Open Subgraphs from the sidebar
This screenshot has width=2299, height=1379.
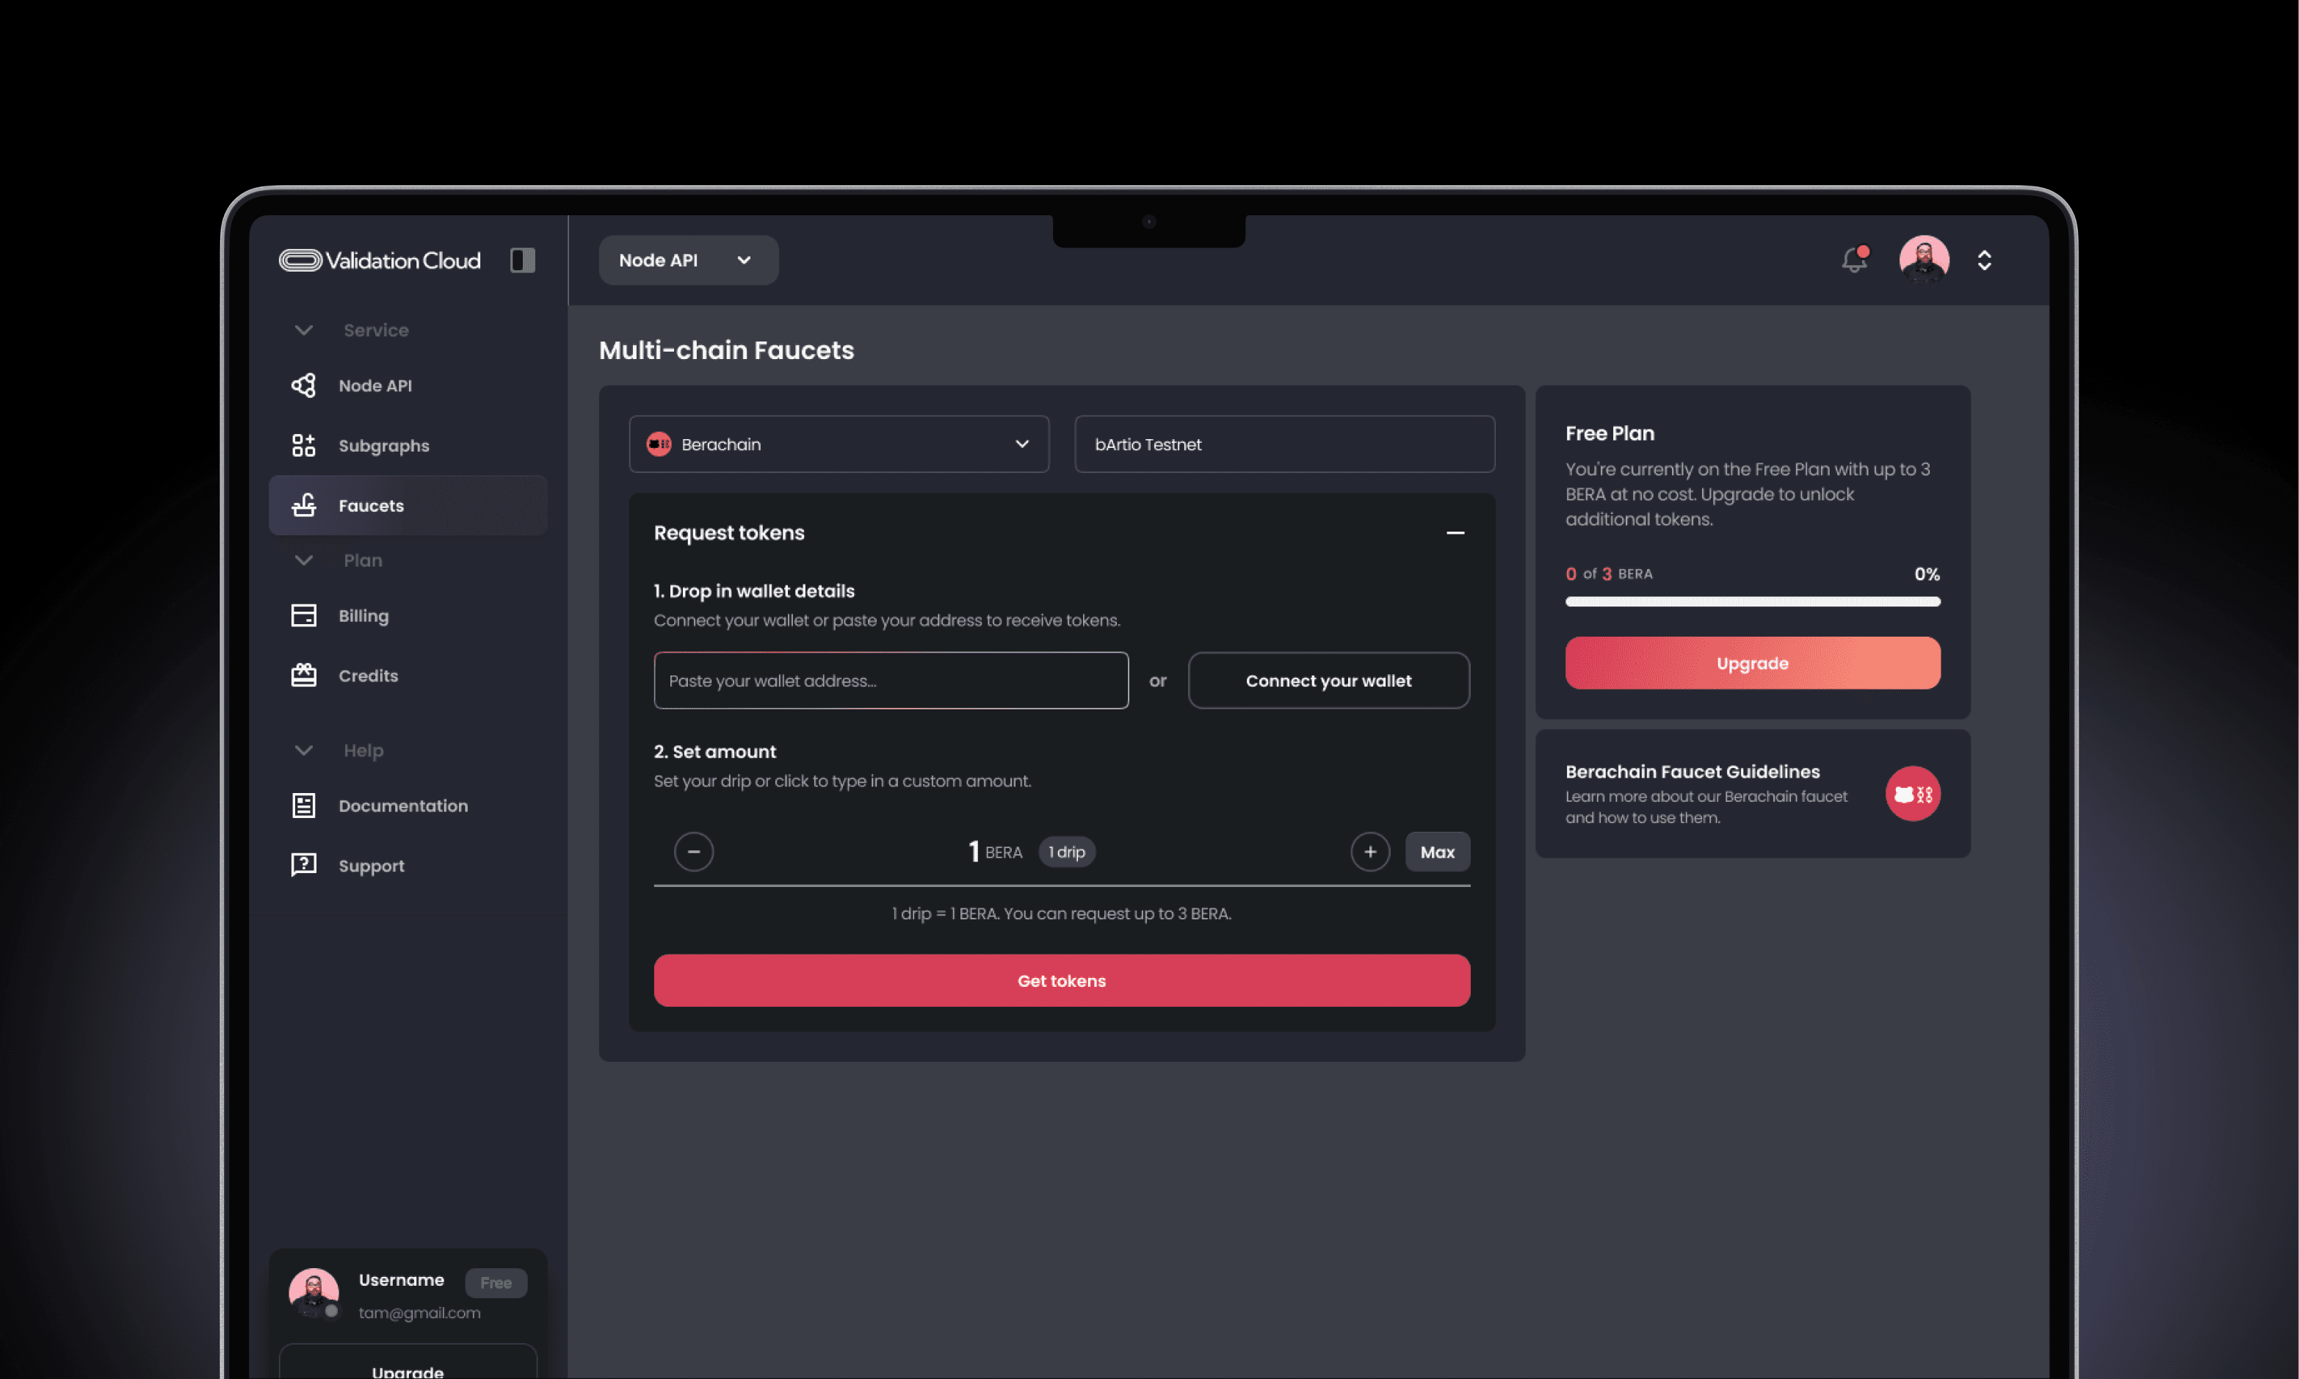pos(383,446)
